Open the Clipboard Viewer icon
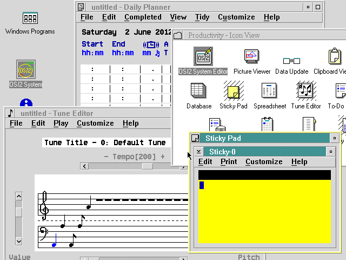This screenshot has height=260, width=346. 335,56
